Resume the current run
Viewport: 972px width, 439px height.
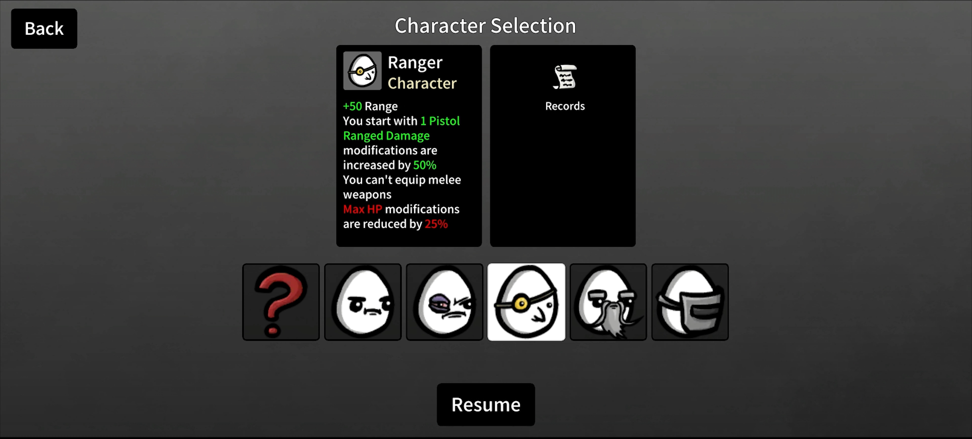(x=486, y=405)
